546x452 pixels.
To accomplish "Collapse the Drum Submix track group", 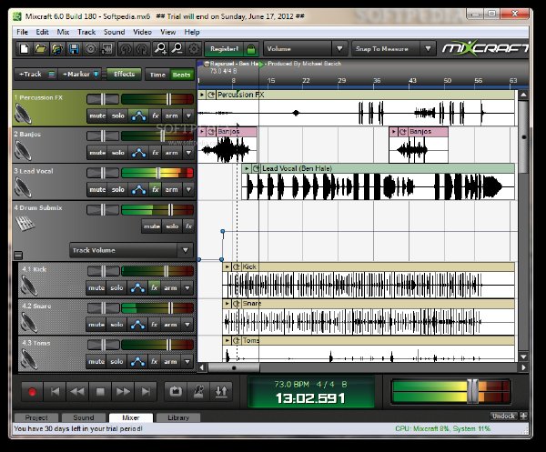I will tap(18, 256).
